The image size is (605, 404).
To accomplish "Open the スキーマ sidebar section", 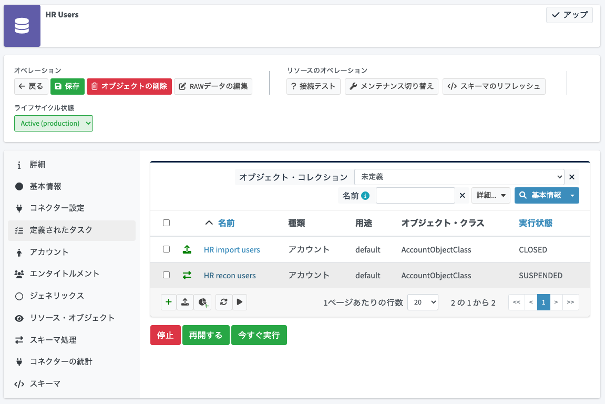I will click(x=72, y=384).
